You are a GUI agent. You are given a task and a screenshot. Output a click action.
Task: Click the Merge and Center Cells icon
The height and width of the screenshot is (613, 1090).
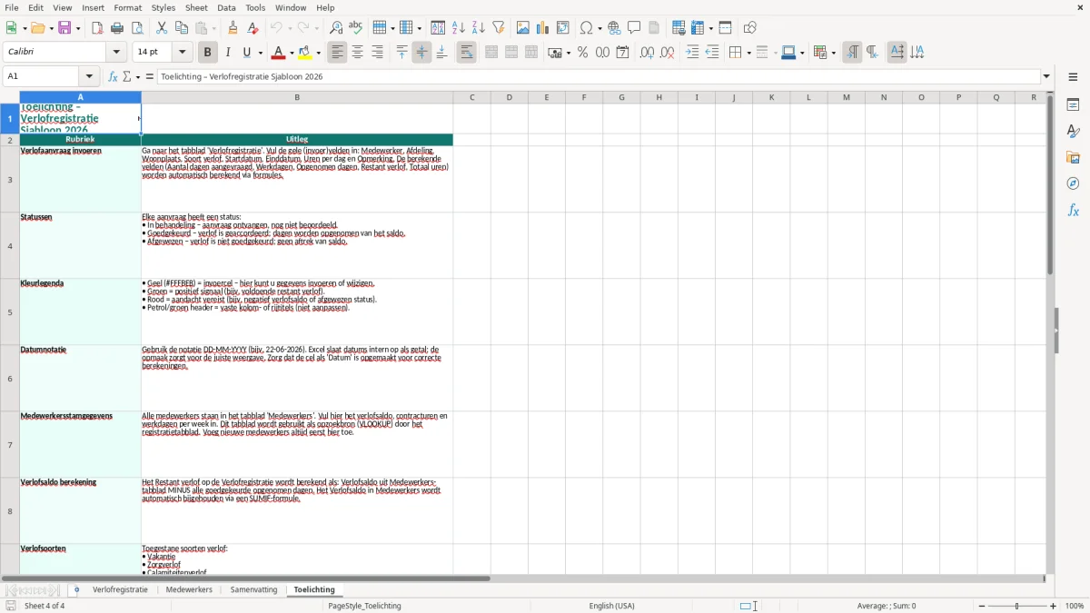(491, 53)
